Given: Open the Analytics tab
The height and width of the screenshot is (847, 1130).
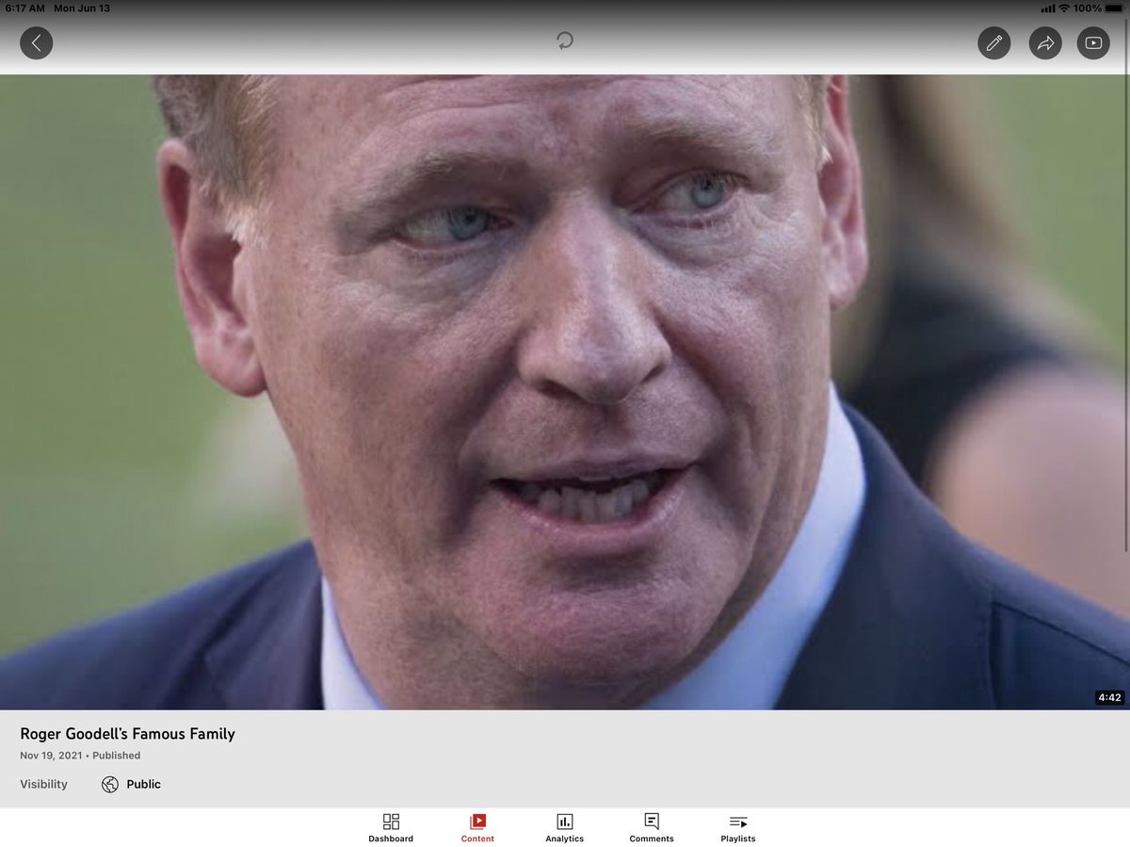Looking at the screenshot, I should (x=564, y=828).
